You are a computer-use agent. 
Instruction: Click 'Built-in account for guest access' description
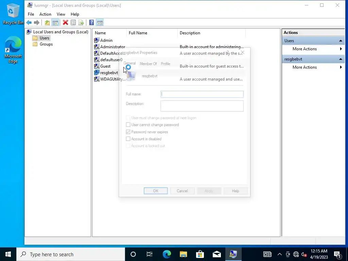click(x=211, y=66)
